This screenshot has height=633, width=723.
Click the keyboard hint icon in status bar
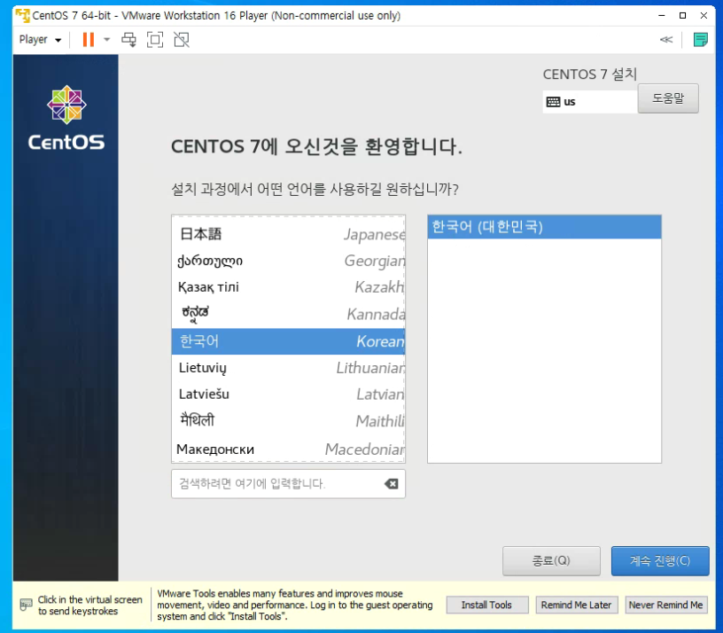(27, 605)
